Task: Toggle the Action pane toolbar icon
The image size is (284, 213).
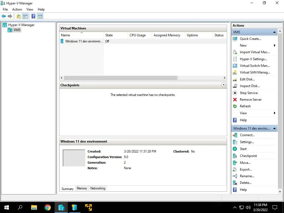Action: click(x=40, y=16)
